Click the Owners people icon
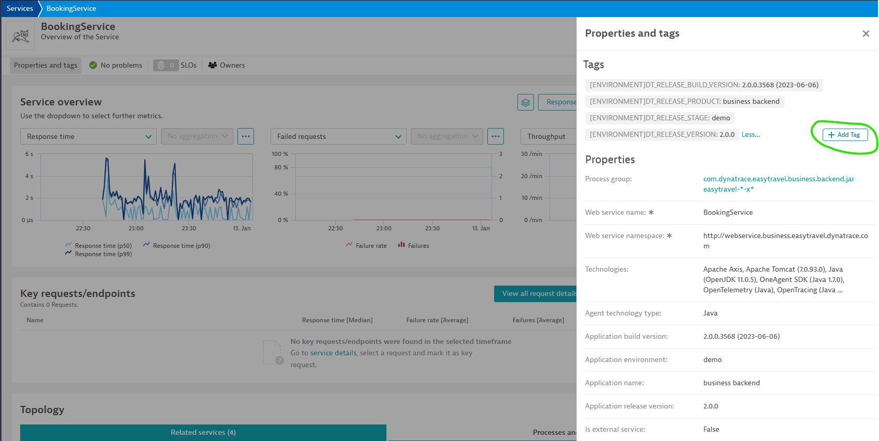The image size is (879, 441). pyautogui.click(x=212, y=65)
